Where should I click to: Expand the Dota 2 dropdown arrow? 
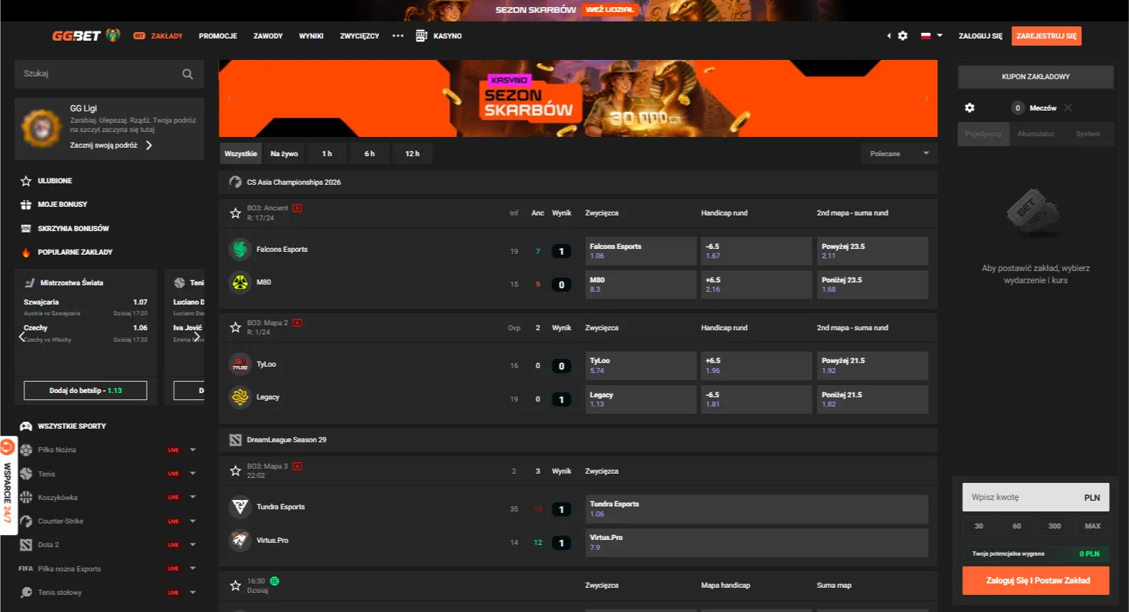pyautogui.click(x=192, y=545)
